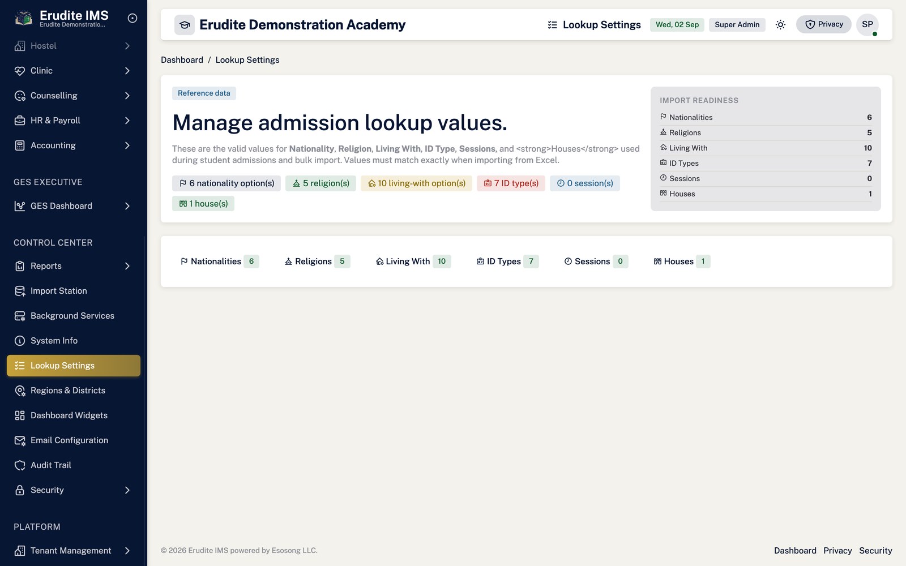Screen dimensions: 906x566
Task: Expand the Tenant Management chevron
Action: [x=127, y=551]
